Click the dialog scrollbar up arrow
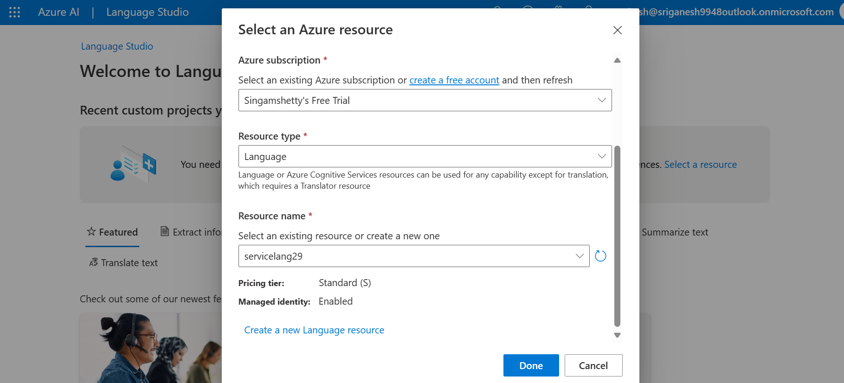Image resolution: width=844 pixels, height=383 pixels. tap(617, 60)
